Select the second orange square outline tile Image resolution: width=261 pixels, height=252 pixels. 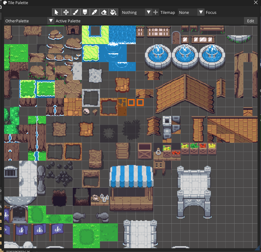(140, 102)
